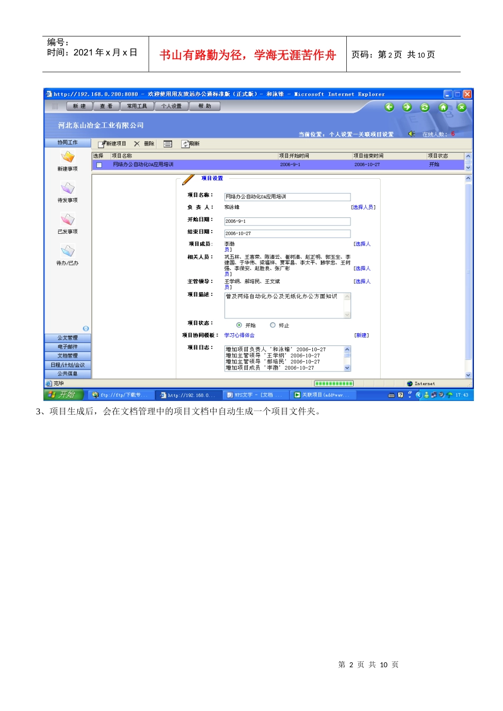Tick the checkbox for 网络办公自动化OA应用培训 row
503x711 pixels.
coord(99,165)
